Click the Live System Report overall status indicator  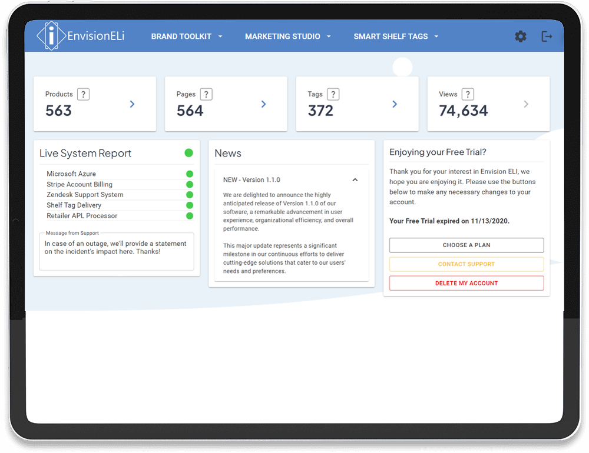click(x=188, y=153)
